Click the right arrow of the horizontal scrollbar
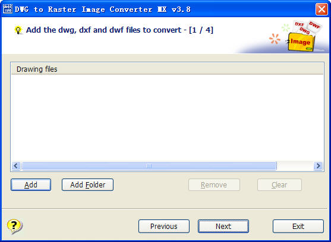Viewport: 331px width, 242px height. (x=318, y=165)
